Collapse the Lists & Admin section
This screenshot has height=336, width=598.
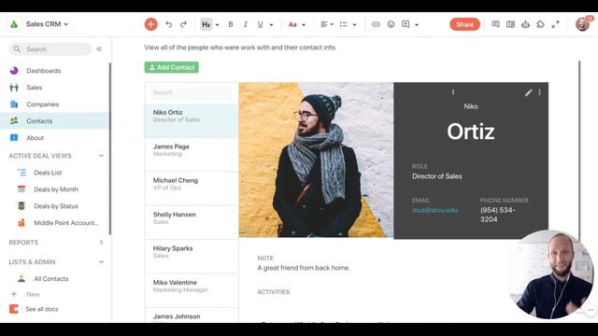pyautogui.click(x=102, y=262)
